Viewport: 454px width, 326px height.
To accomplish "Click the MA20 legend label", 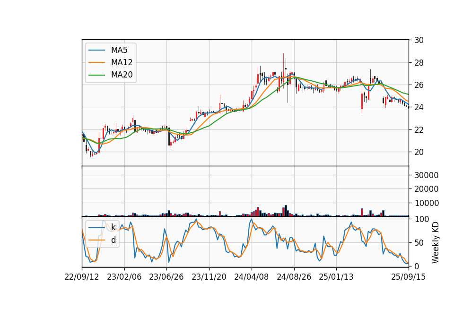I will pyautogui.click(x=122, y=75).
